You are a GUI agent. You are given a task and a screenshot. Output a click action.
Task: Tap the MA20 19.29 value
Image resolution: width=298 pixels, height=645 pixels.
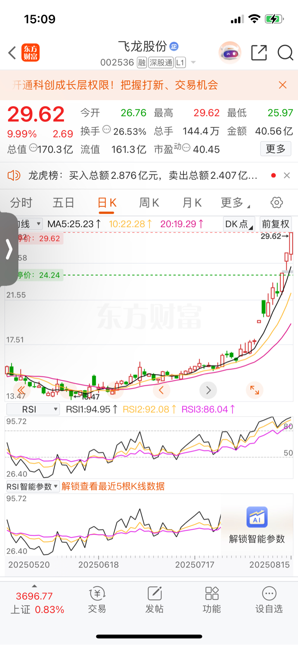coord(182,224)
